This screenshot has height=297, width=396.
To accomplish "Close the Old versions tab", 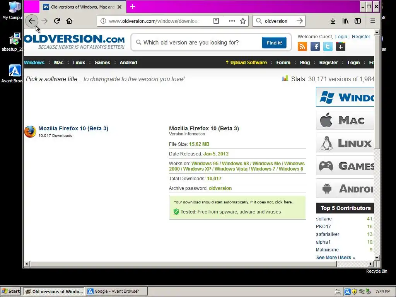I will tap(119, 7).
